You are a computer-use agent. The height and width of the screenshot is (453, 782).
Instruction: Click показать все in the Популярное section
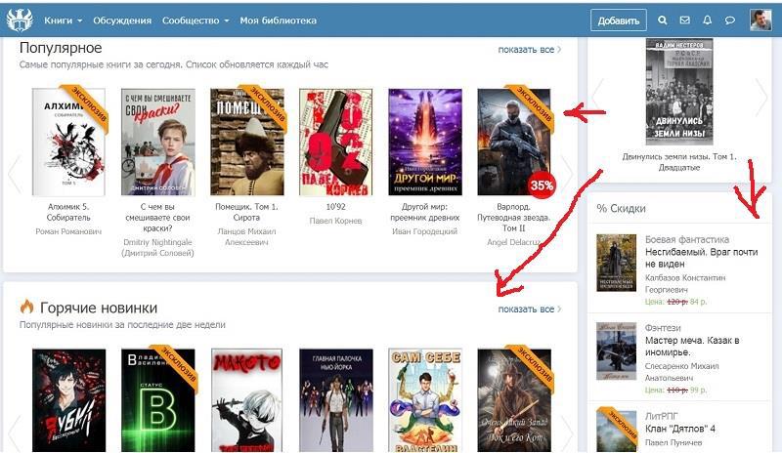click(x=529, y=50)
